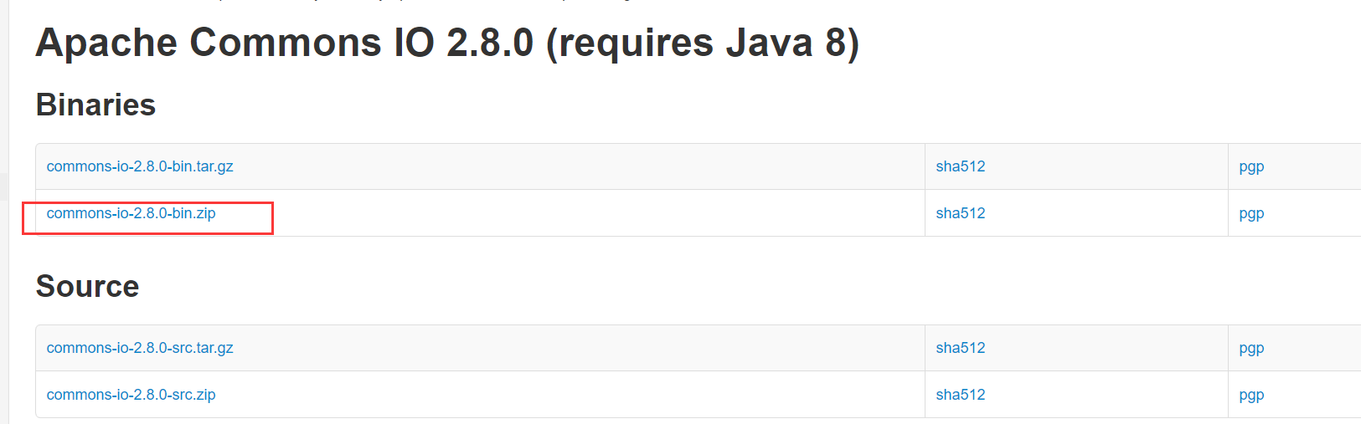This screenshot has width=1361, height=424.
Task: View sha512 hash of bin.zip
Action: coord(961,213)
